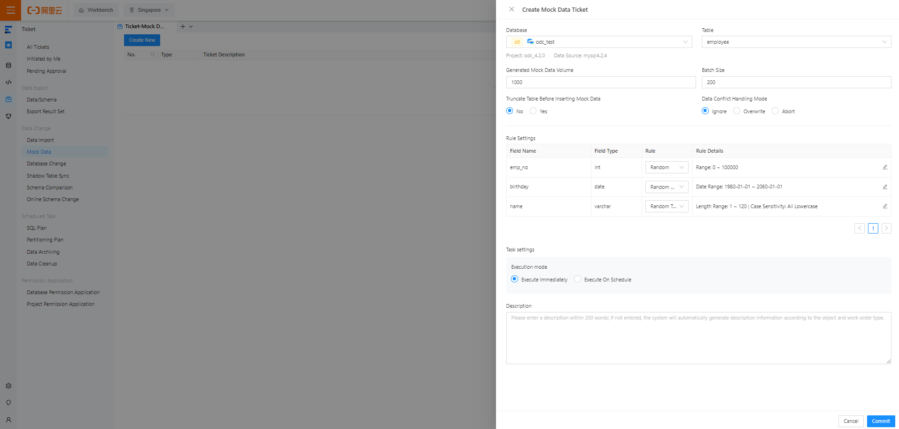
Task: Open the Database odc_test dropdown
Action: pos(599,42)
